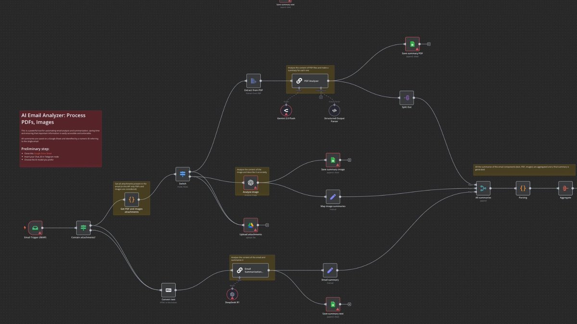Viewport: 577px width, 324px height.
Task: Open the bottom Save summary text node
Action: tap(333, 304)
